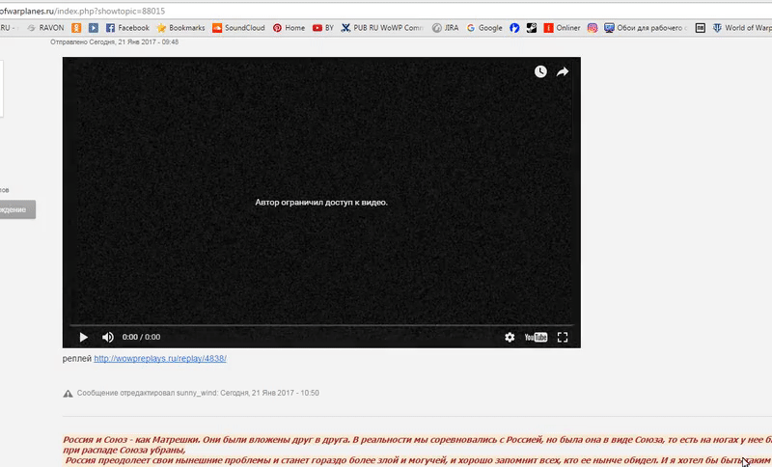Toggle fullscreen on the video player

[x=563, y=337]
